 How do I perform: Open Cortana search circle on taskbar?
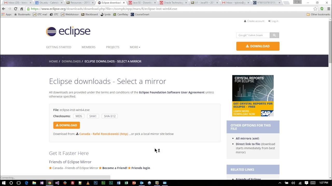(x=11, y=183)
